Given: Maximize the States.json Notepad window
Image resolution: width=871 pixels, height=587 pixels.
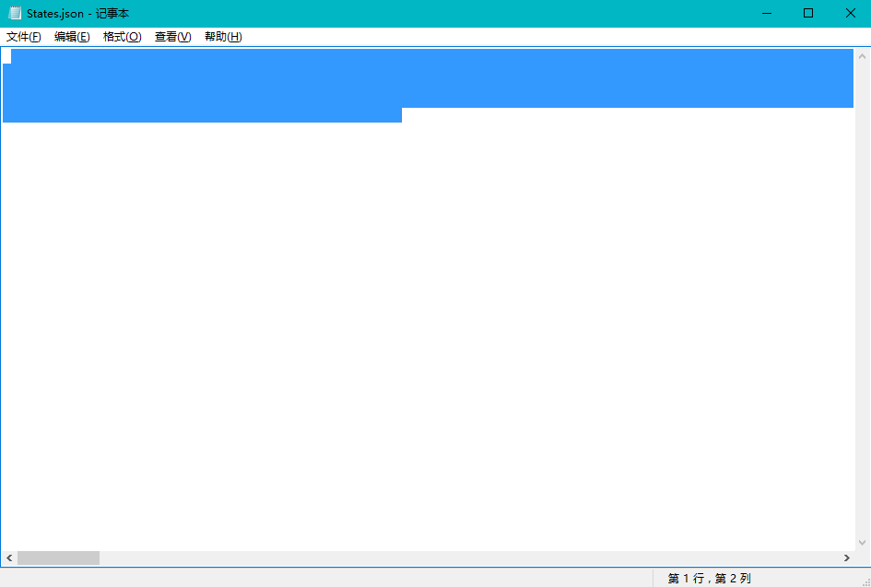Looking at the screenshot, I should point(808,13).
